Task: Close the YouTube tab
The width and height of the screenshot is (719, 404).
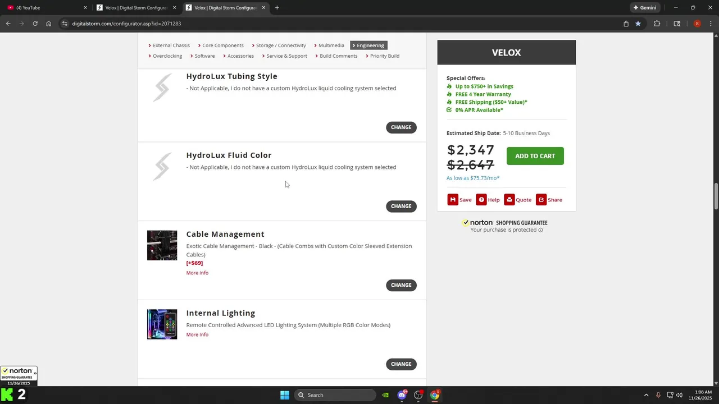Action: pos(85,8)
